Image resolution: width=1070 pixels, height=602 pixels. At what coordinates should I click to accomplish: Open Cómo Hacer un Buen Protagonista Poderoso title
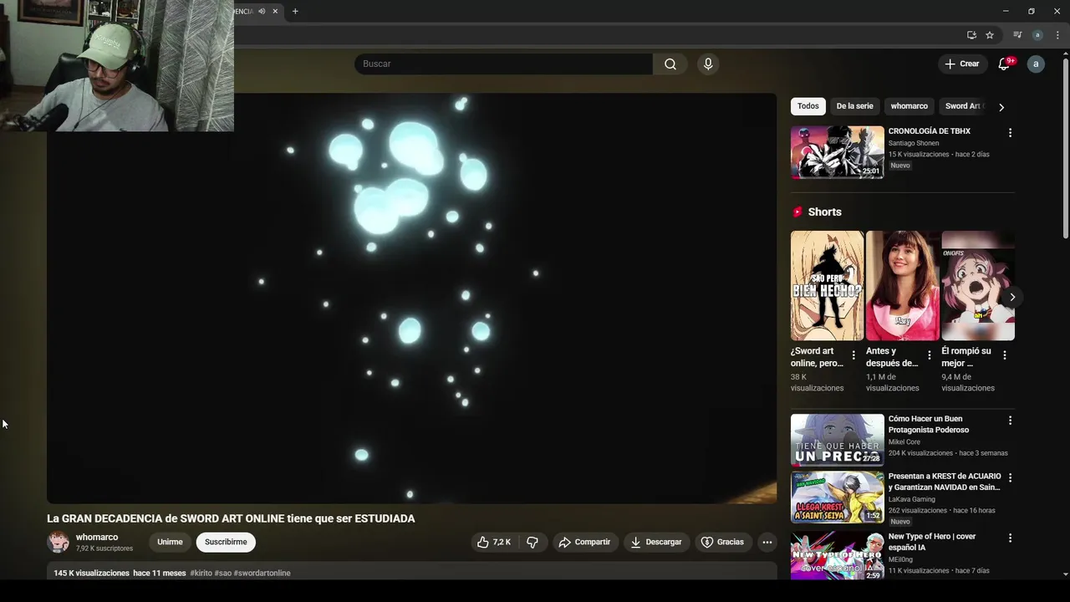click(x=929, y=425)
